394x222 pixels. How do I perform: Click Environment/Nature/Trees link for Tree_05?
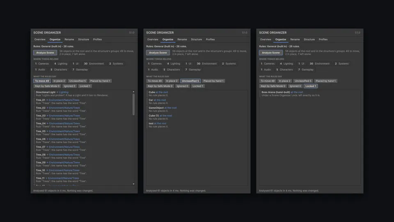click(x=64, y=131)
